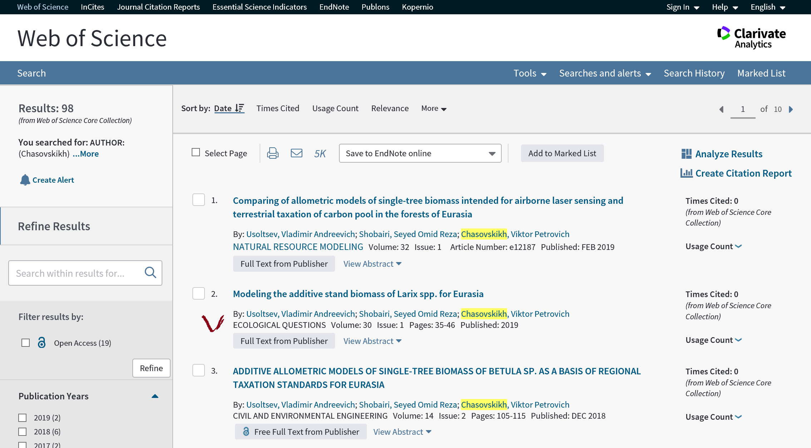Open the Larix spp. biomass article title
811x448 pixels.
click(358, 294)
